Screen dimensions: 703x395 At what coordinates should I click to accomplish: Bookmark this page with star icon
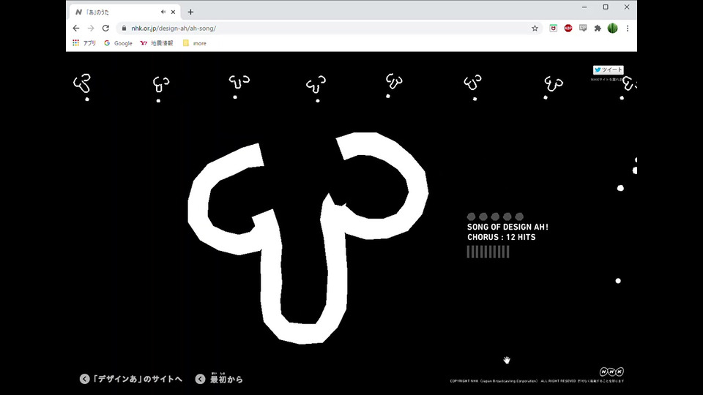pos(535,29)
